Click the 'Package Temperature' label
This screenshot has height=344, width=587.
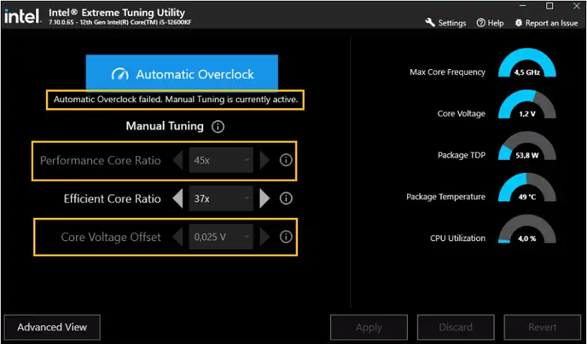coord(446,197)
